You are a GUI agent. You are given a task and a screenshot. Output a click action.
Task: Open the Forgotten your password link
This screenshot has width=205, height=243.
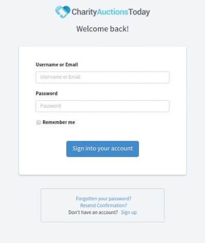[x=104, y=199]
